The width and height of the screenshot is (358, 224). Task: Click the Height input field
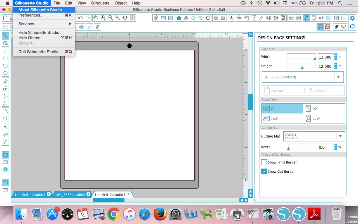[326, 66]
